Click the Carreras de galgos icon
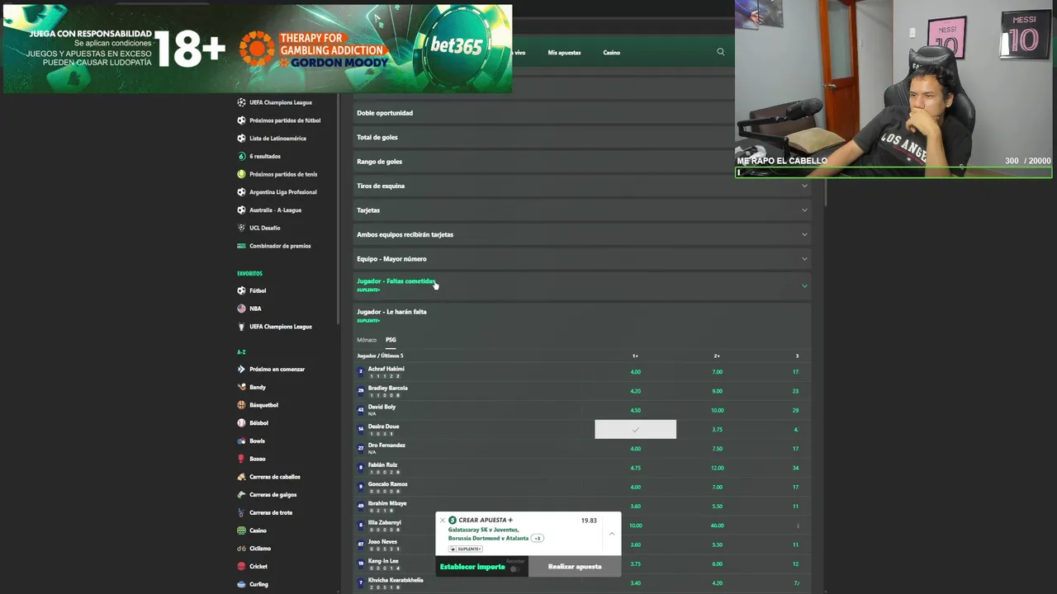Screen dimensions: 1057x594 (241, 494)
